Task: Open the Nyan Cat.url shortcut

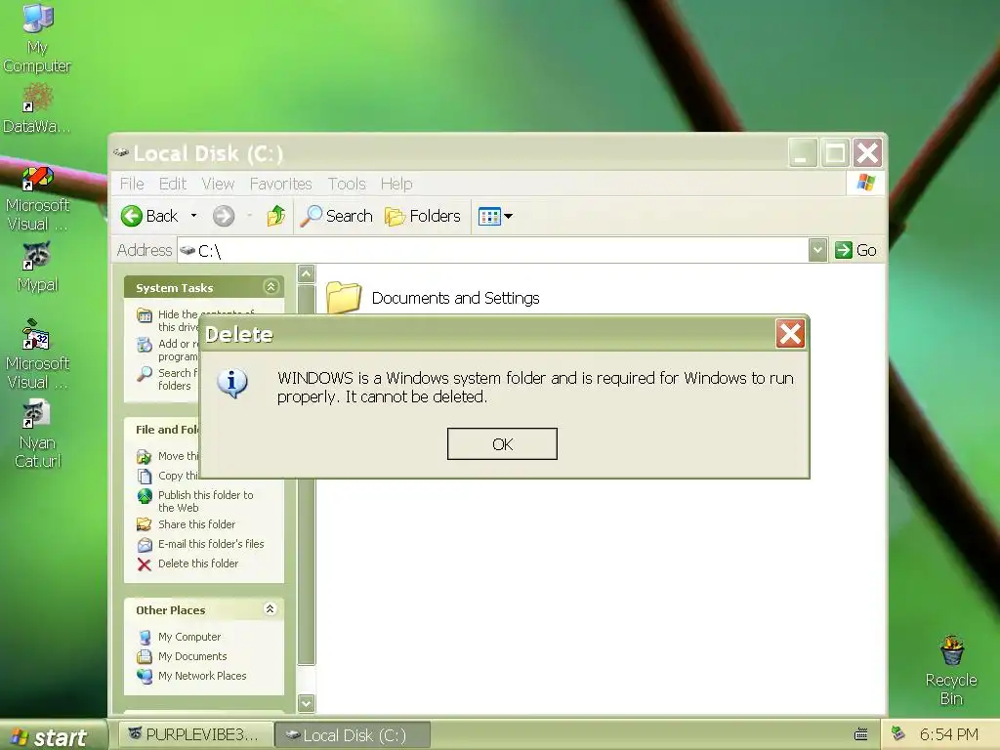Action: (37, 435)
